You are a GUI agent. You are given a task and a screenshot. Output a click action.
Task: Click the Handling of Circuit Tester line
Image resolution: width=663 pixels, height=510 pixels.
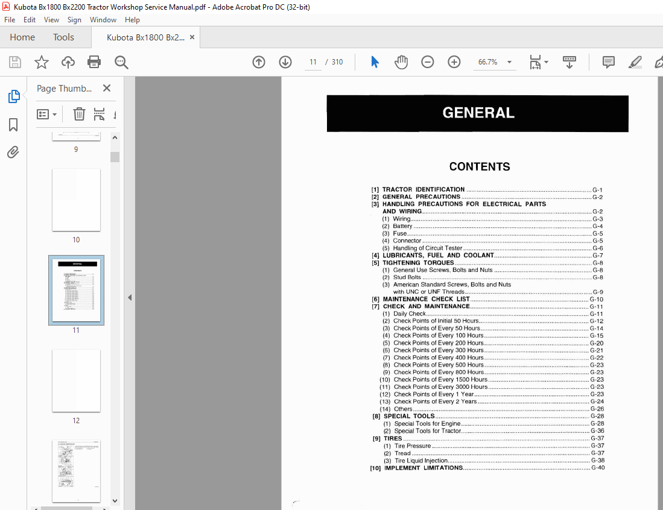(493, 248)
